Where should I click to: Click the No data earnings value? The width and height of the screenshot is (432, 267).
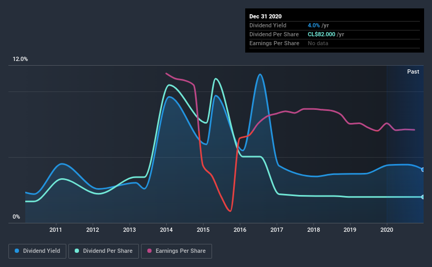(x=318, y=43)
